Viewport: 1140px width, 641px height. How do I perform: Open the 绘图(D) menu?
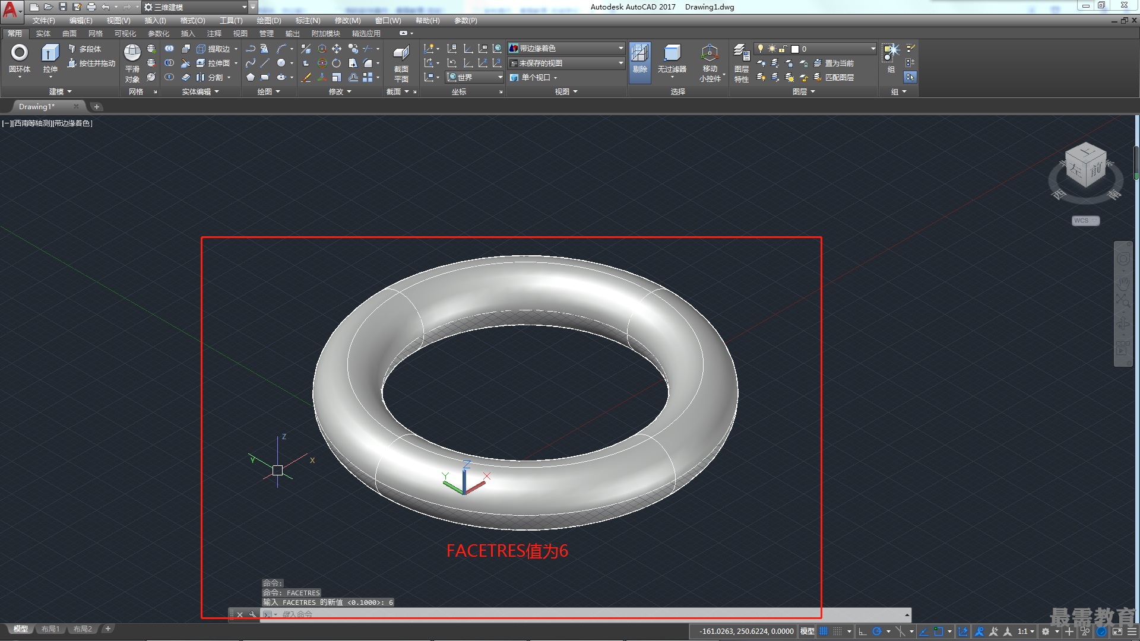pyautogui.click(x=269, y=21)
